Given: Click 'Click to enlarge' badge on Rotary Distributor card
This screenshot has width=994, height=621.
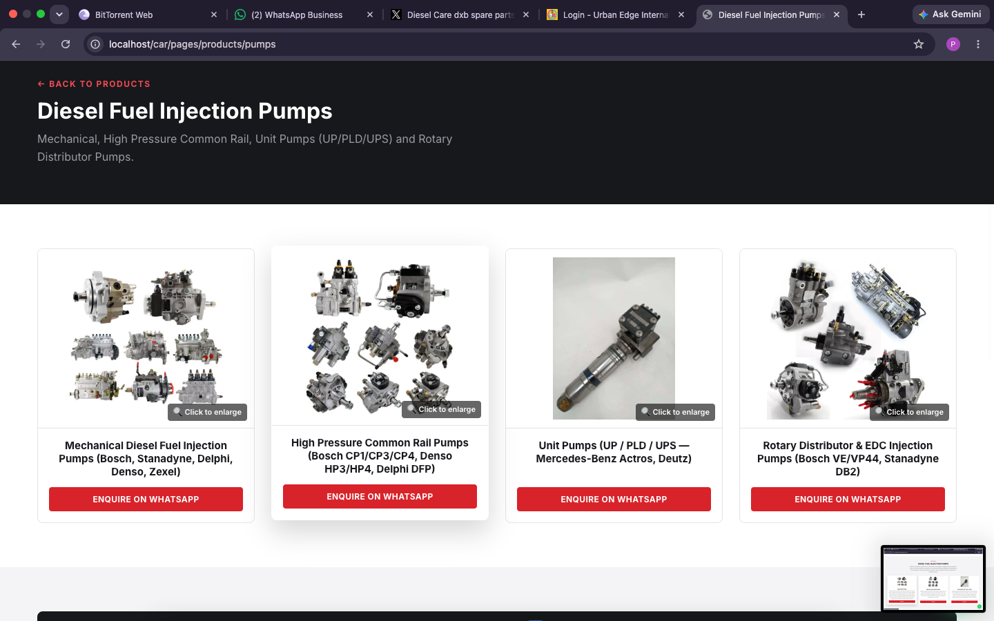Looking at the screenshot, I should click(x=909, y=412).
